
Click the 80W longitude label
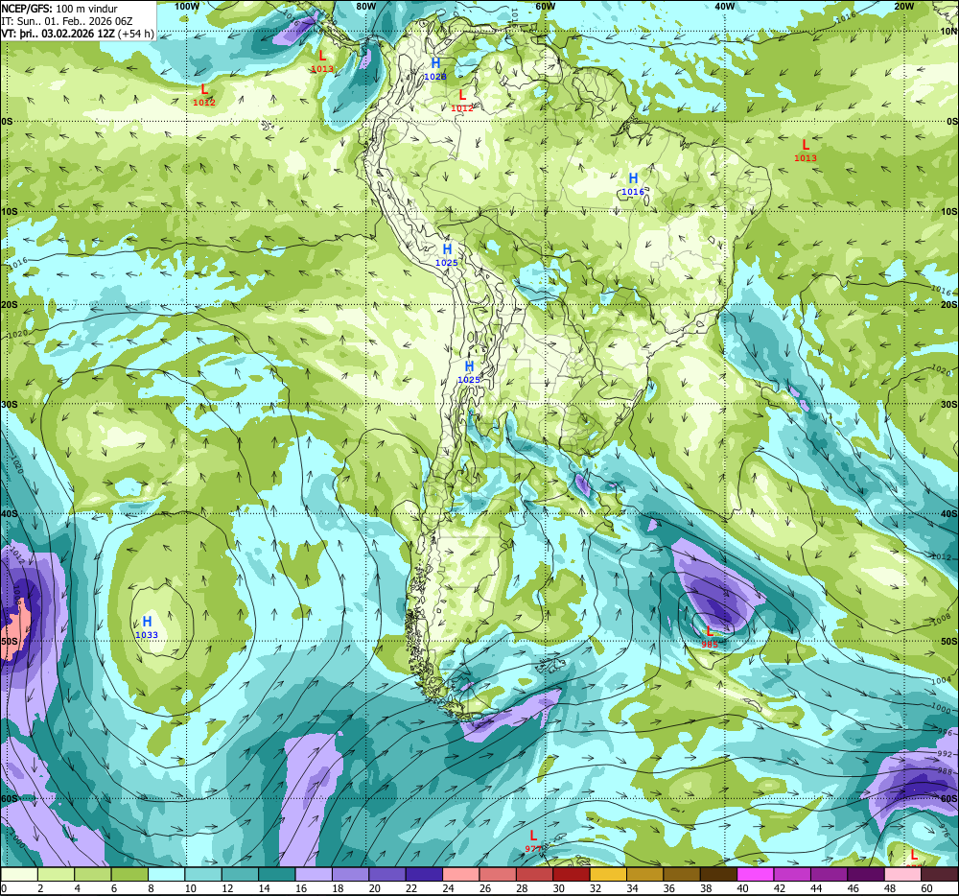tap(365, 6)
